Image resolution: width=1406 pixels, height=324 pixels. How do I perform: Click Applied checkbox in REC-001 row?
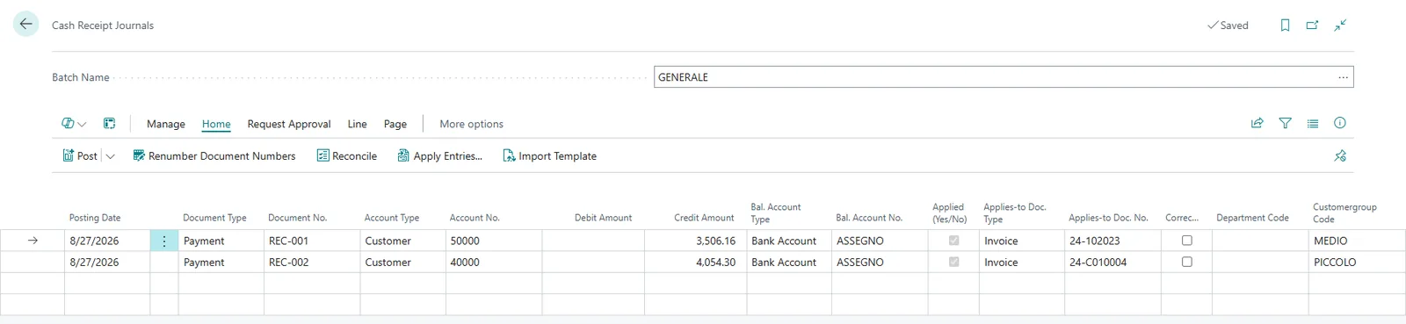[953, 241]
